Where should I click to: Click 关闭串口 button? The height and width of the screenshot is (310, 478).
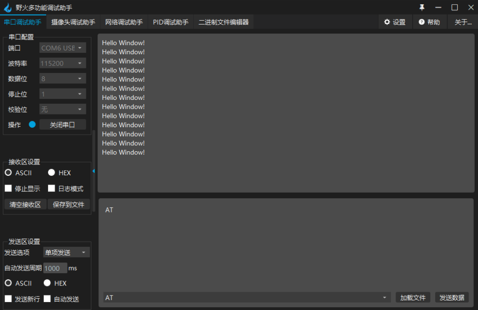[63, 125]
